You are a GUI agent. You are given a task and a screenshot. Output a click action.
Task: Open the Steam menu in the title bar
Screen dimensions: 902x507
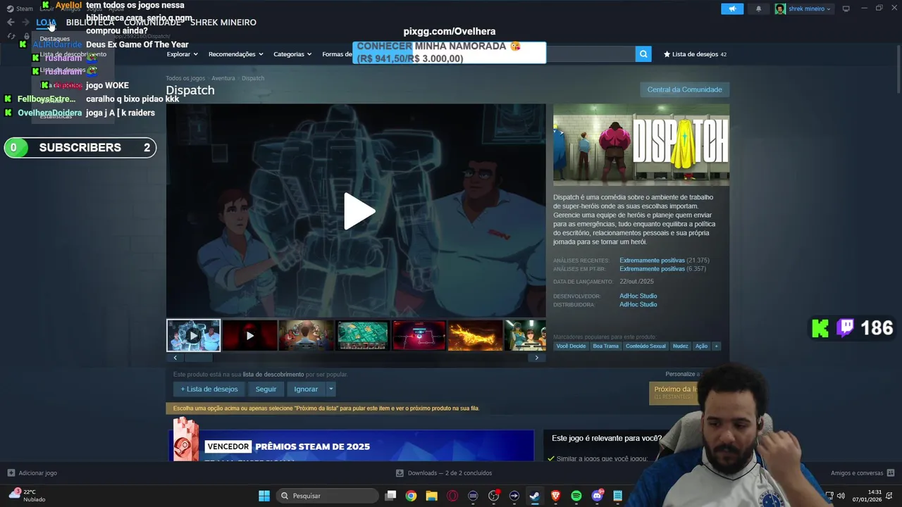pyautogui.click(x=20, y=8)
